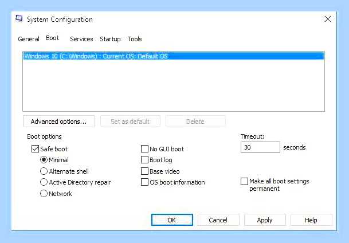Open the Tools tab
349x243 pixels.
tap(135, 39)
